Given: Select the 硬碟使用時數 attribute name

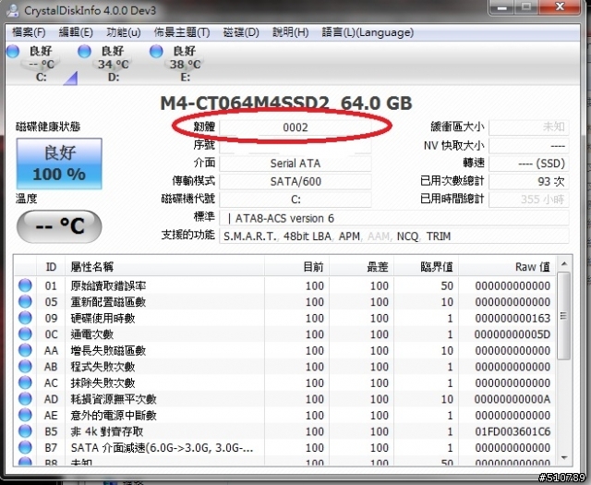Looking at the screenshot, I should (x=103, y=319).
